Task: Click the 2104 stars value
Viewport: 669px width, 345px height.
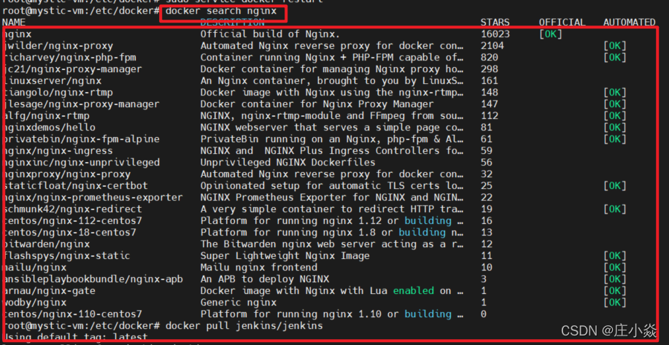Action: click(492, 46)
